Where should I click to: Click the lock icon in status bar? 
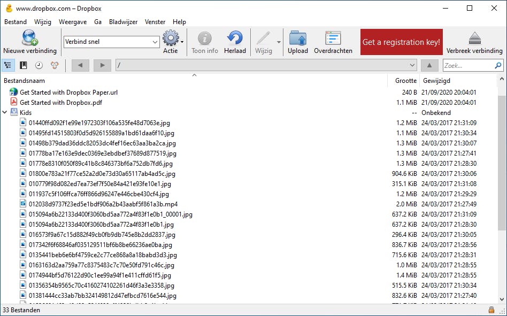click(x=491, y=310)
